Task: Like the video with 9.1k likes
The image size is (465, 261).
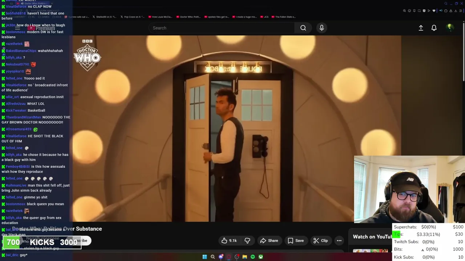Action: point(229,241)
